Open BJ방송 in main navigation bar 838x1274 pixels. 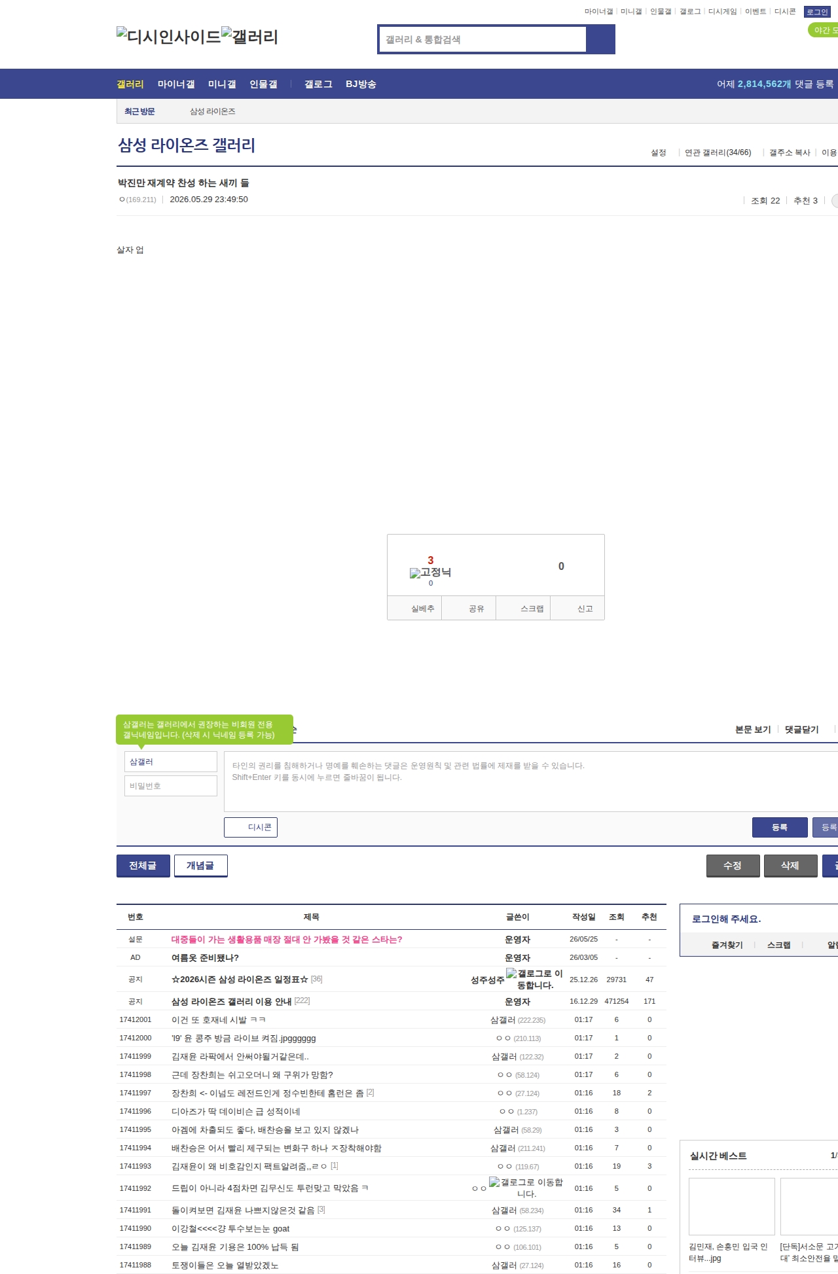361,84
